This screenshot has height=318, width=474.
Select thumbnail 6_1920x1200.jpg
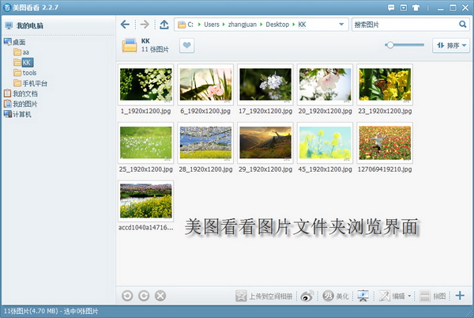205,85
